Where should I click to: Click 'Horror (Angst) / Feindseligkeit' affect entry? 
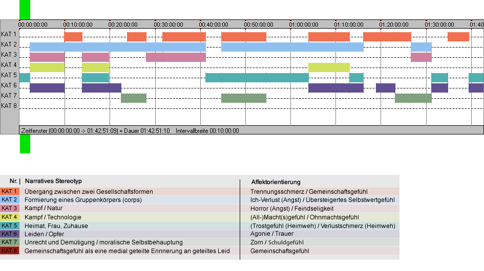click(x=292, y=209)
